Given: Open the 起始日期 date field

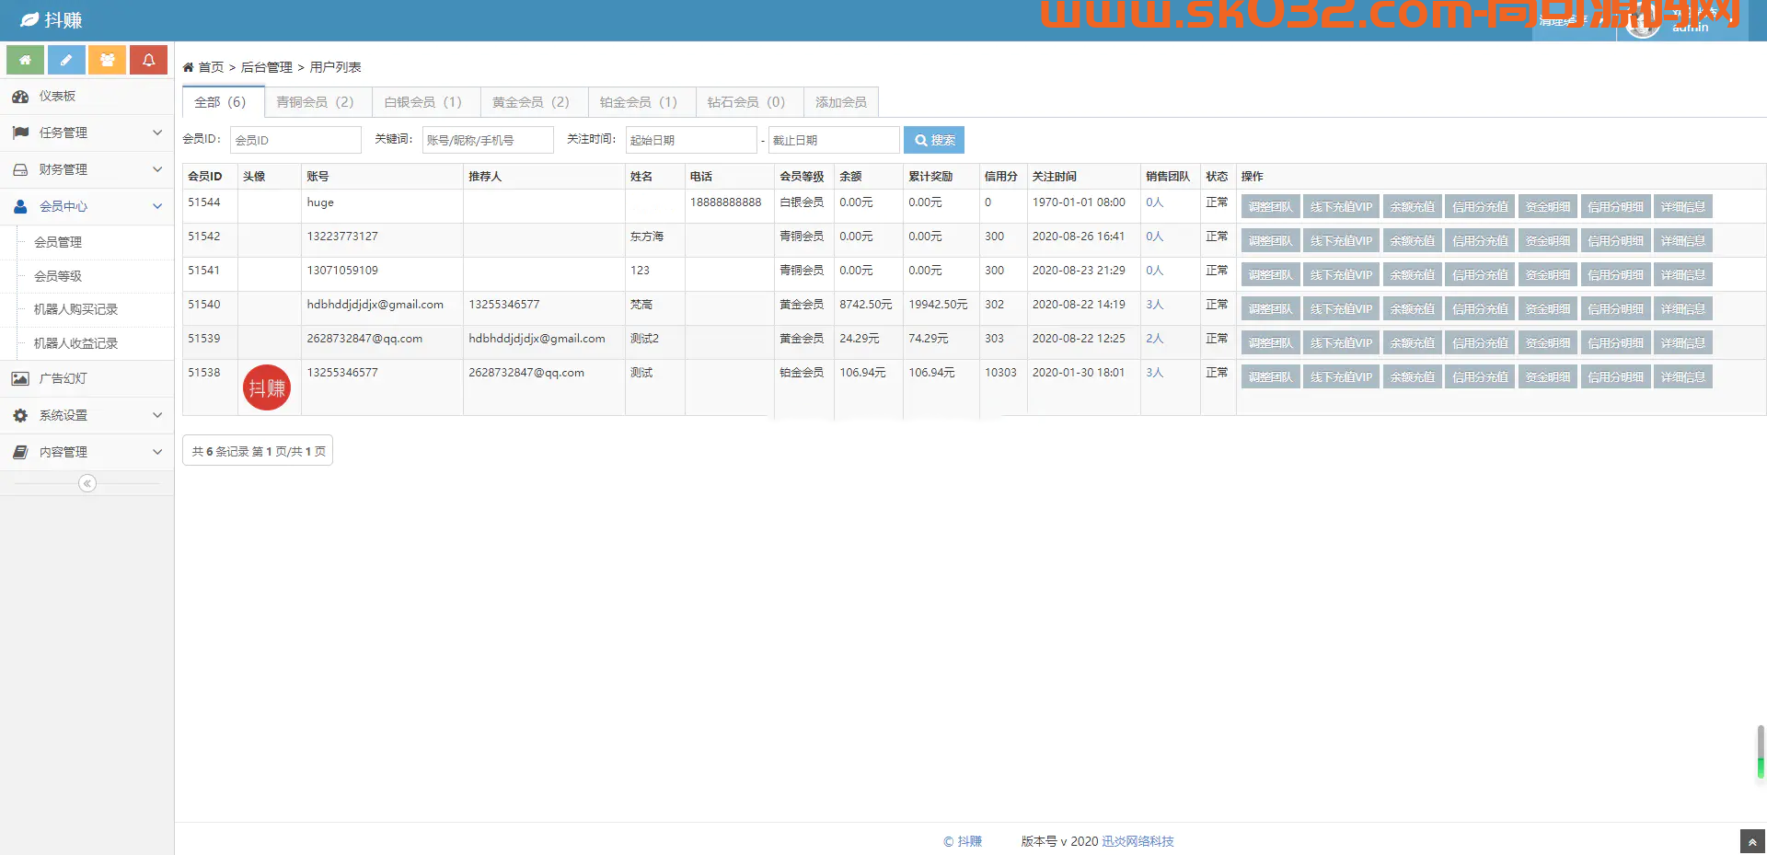Looking at the screenshot, I should click(x=691, y=140).
